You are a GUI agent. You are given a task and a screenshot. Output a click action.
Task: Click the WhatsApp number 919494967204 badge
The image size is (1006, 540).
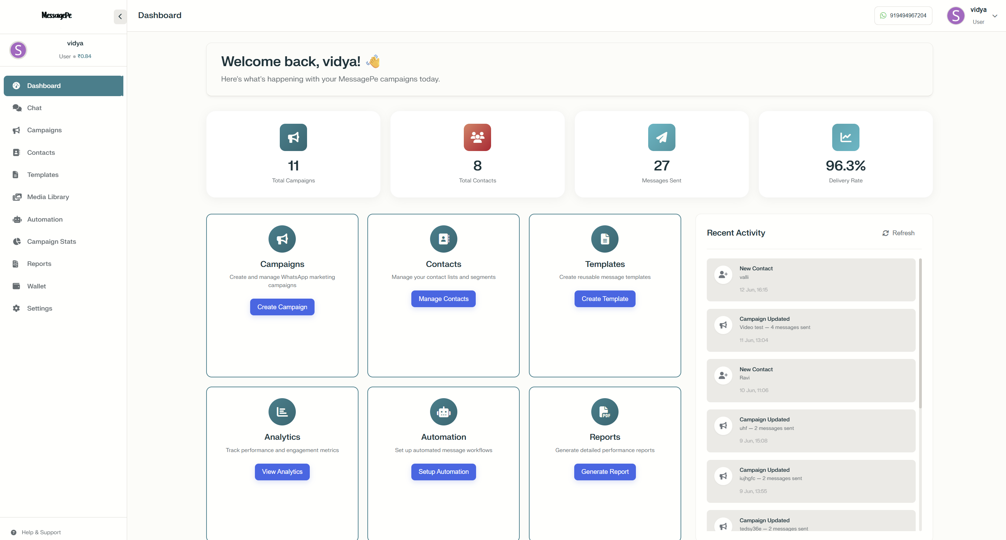point(903,16)
